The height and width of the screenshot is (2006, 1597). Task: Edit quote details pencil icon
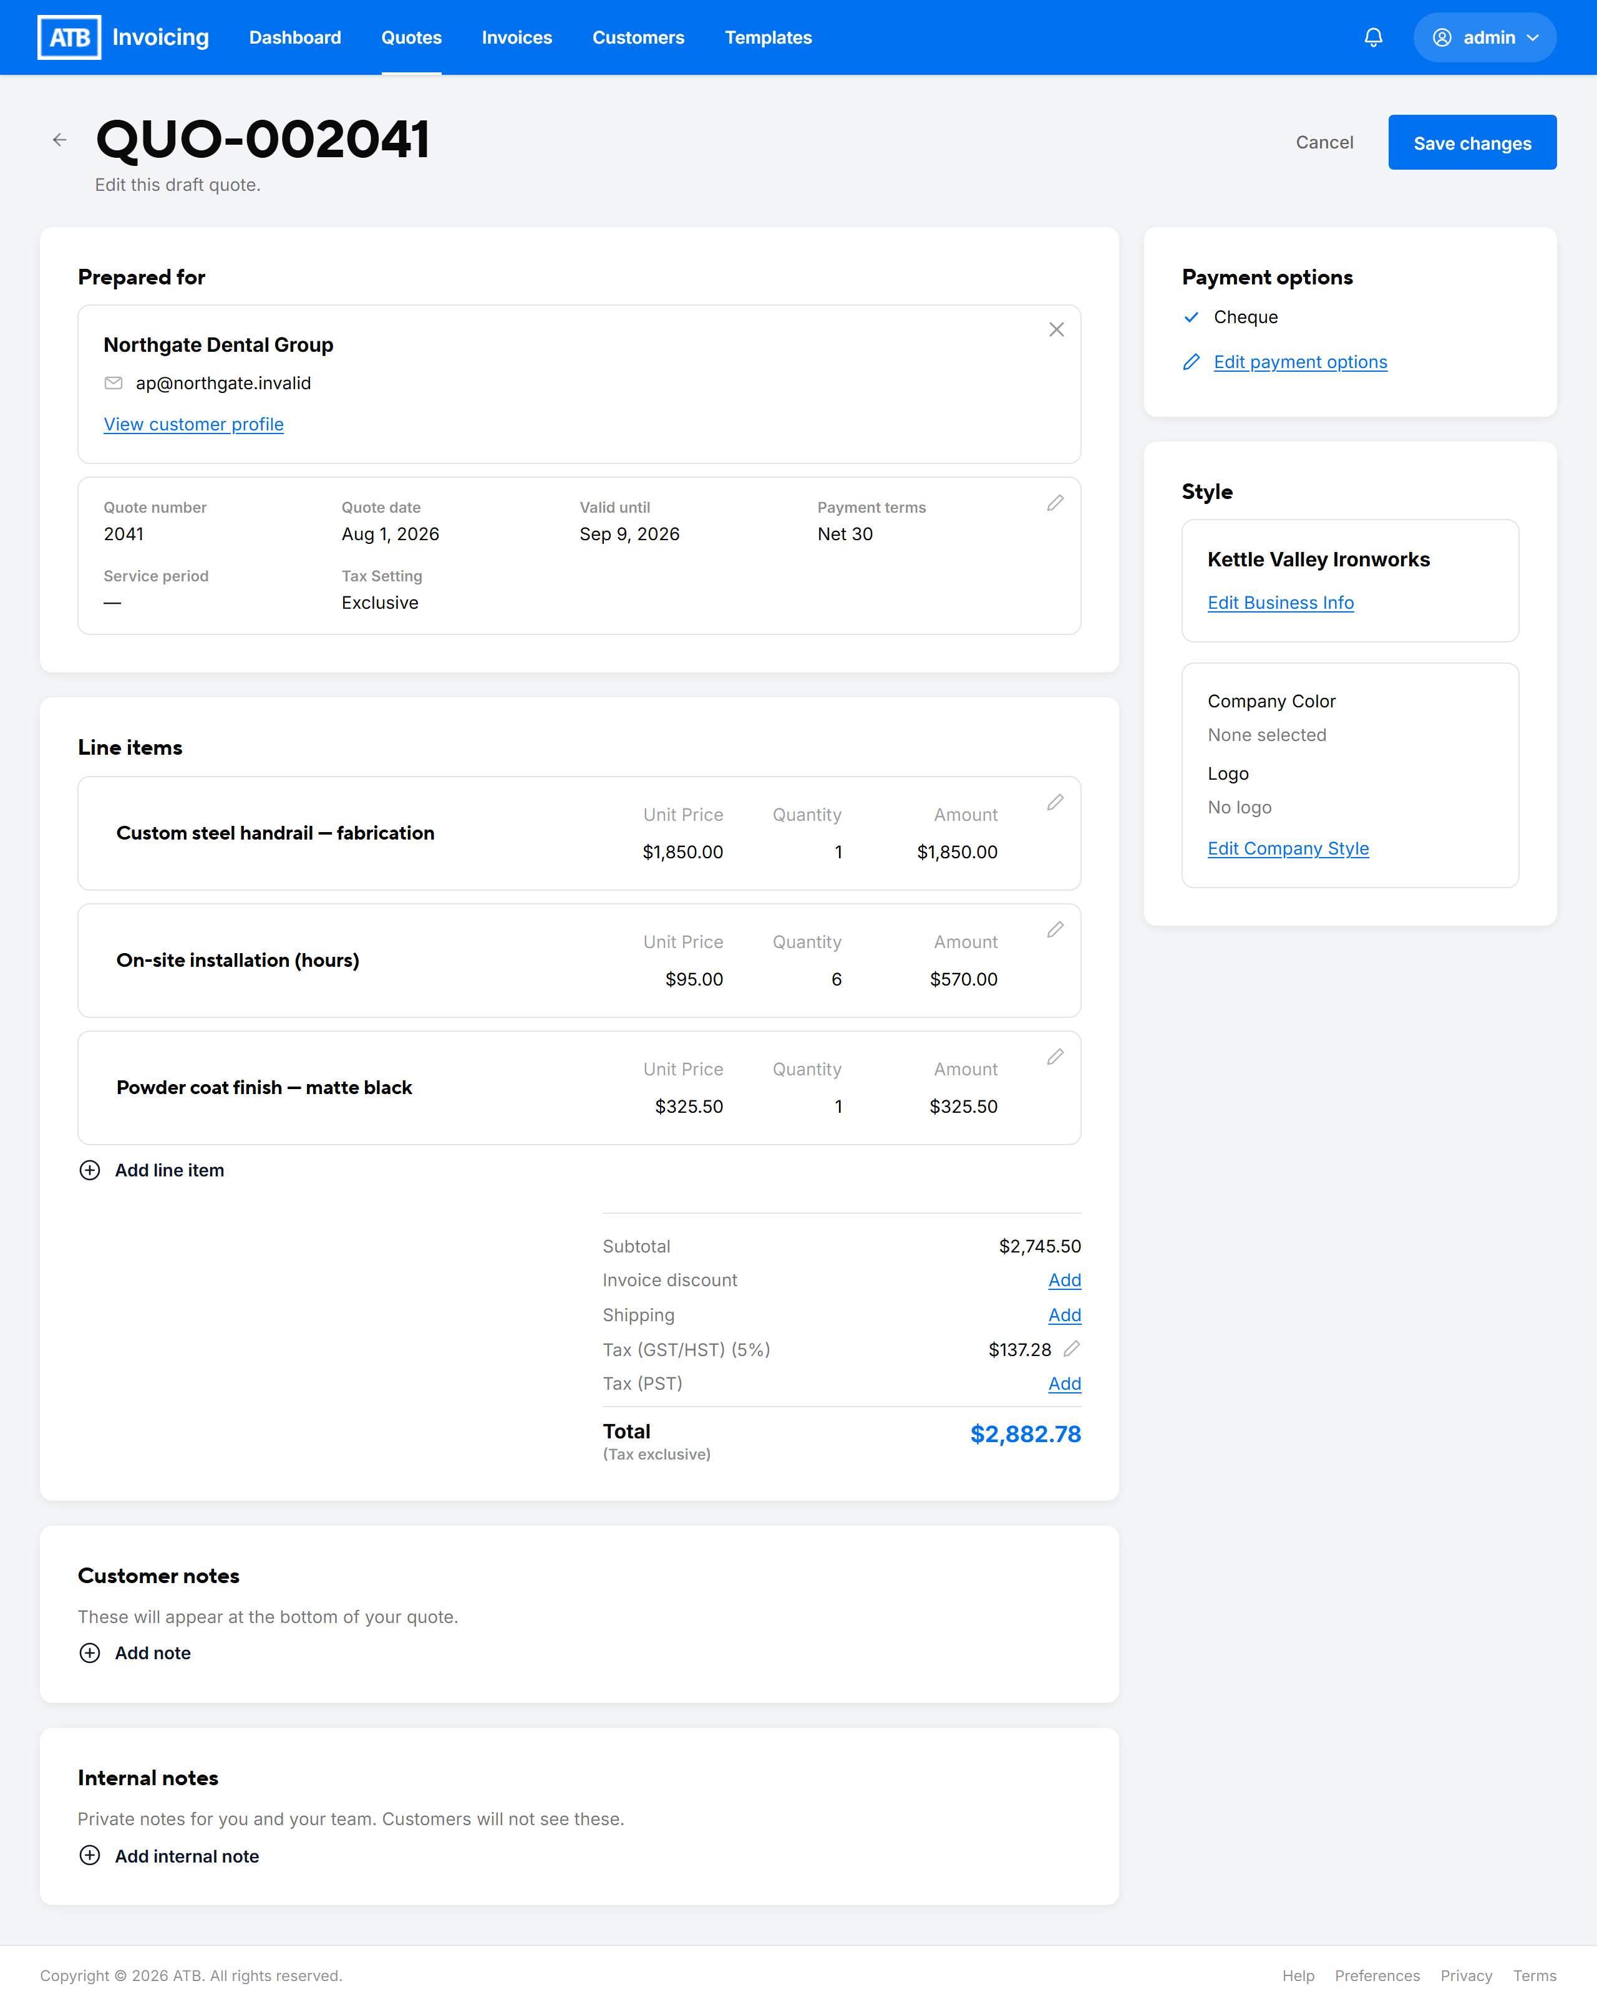pyautogui.click(x=1056, y=503)
